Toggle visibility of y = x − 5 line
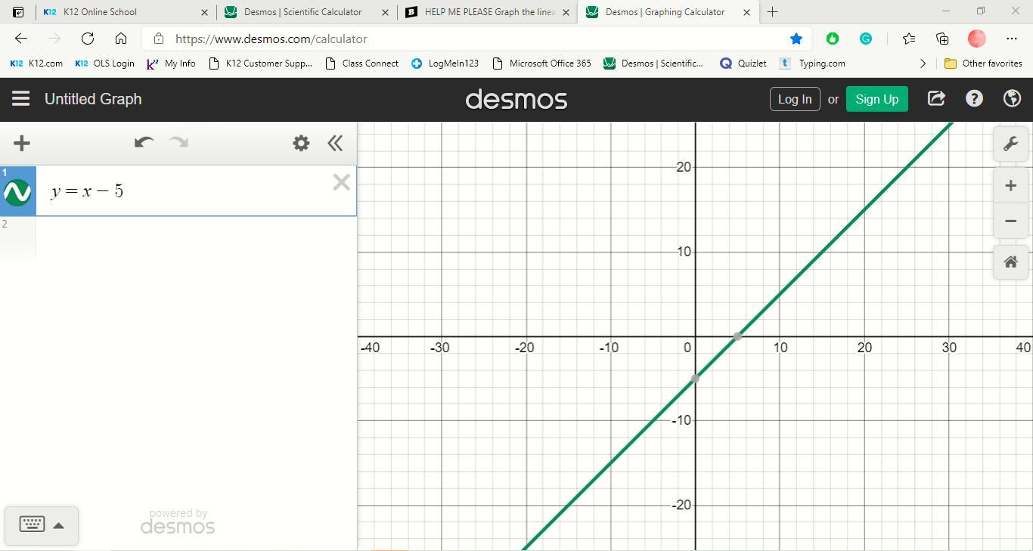 [17, 193]
